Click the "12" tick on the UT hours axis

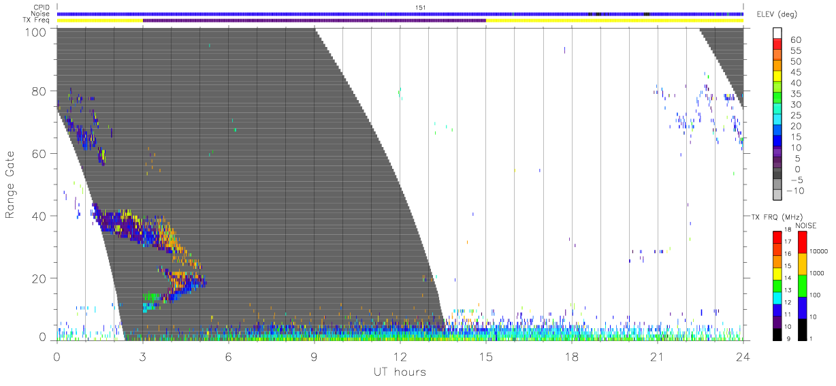pyautogui.click(x=400, y=357)
